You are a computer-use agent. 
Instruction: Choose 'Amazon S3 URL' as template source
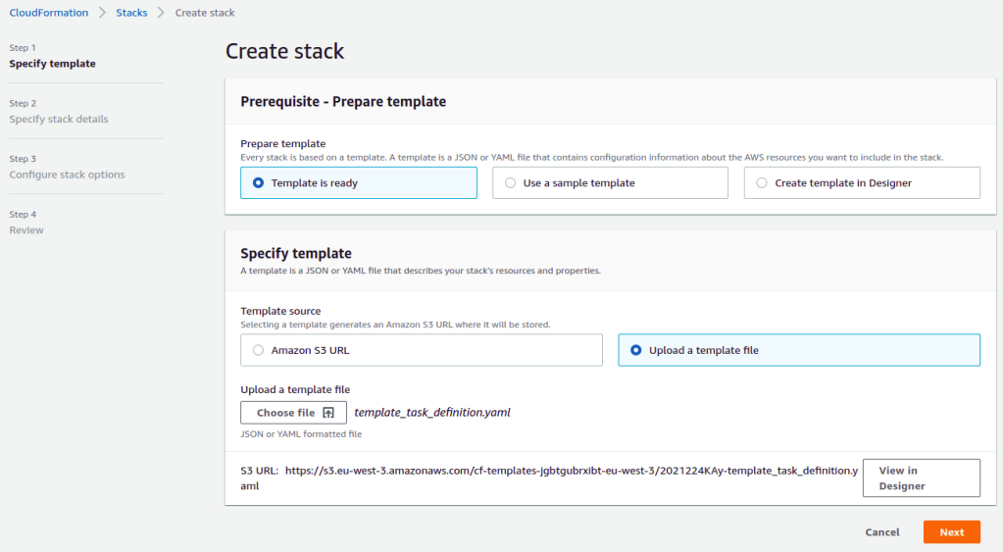(x=259, y=350)
